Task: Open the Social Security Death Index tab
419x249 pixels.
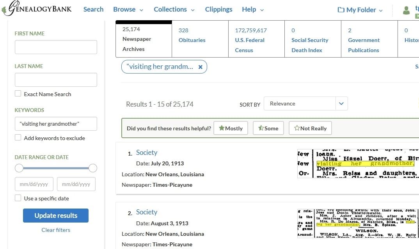Action: pyautogui.click(x=313, y=39)
